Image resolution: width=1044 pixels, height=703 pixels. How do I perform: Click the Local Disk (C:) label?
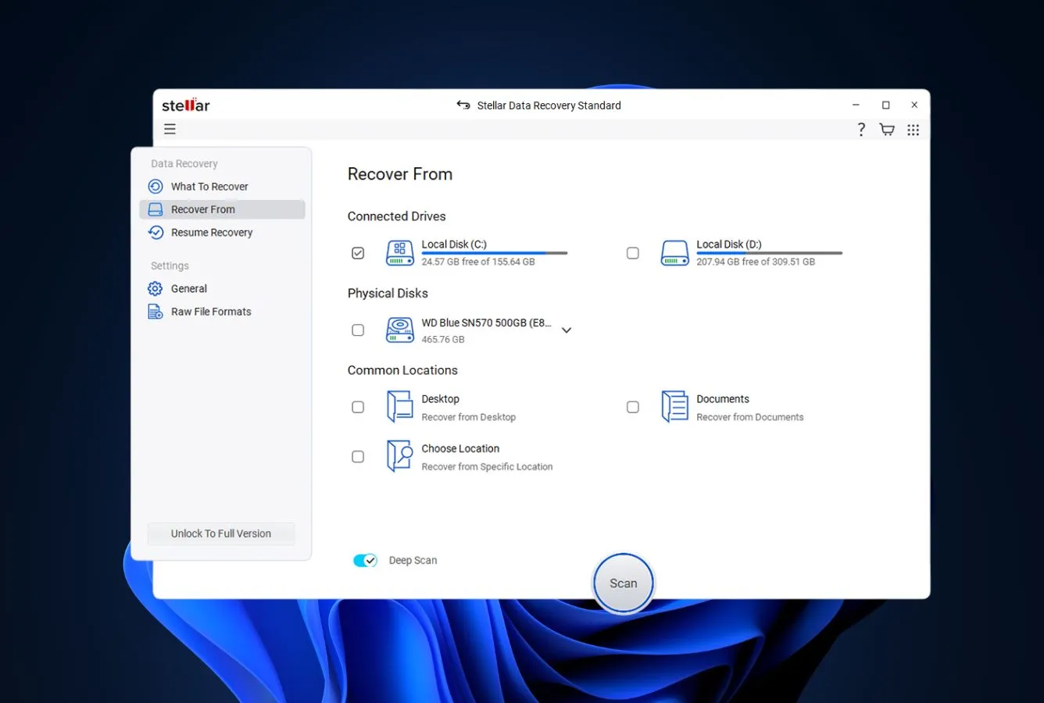pyautogui.click(x=454, y=244)
